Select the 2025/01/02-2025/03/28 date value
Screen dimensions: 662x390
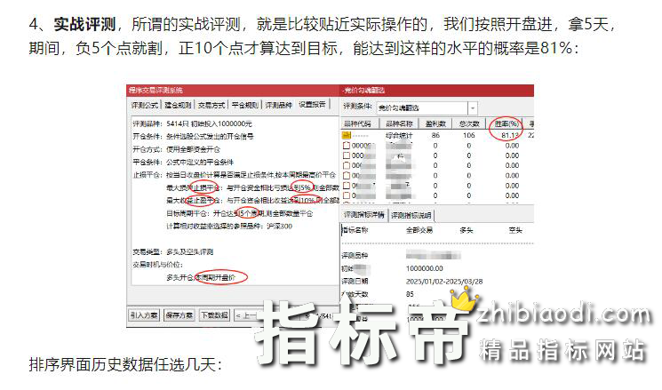tap(444, 282)
